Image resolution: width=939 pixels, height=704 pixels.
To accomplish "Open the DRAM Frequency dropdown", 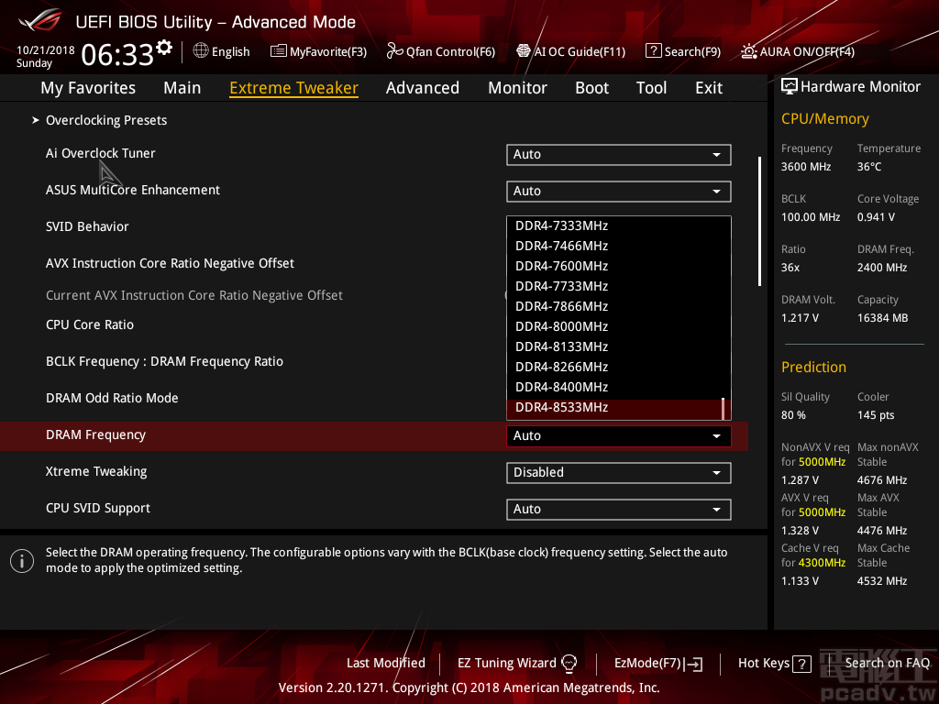I will [619, 435].
